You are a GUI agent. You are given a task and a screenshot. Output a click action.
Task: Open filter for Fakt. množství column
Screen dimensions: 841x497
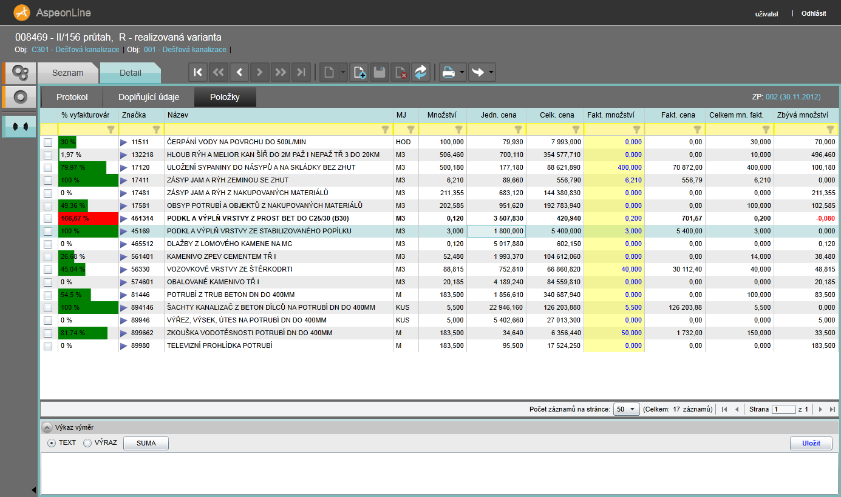point(636,129)
